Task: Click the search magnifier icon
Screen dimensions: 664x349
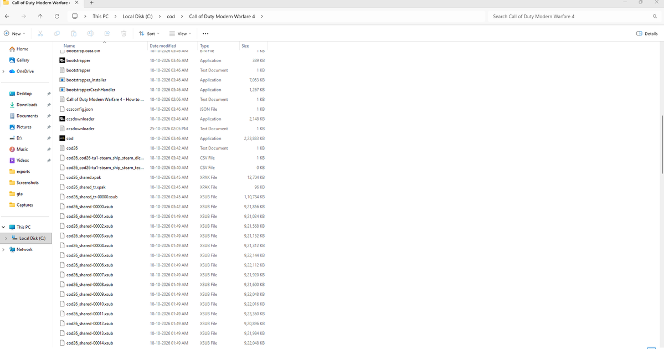Action: (x=655, y=17)
